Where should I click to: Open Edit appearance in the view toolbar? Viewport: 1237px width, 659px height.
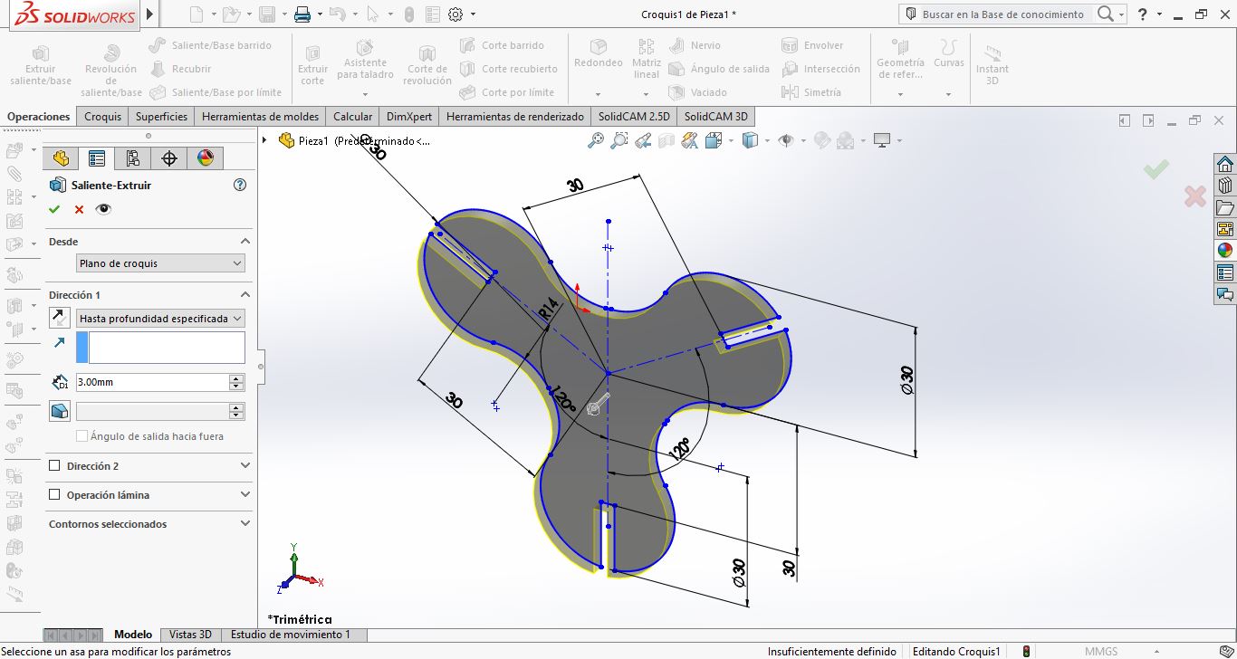coord(822,140)
